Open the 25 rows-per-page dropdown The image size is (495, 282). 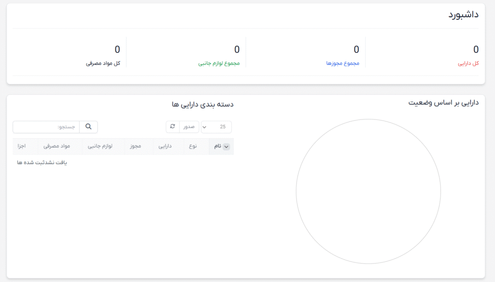tap(216, 127)
